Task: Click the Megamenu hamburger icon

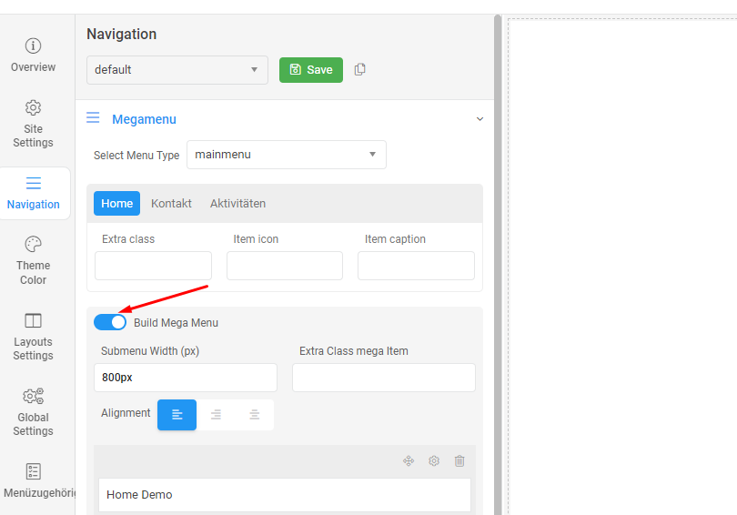Action: (x=93, y=117)
